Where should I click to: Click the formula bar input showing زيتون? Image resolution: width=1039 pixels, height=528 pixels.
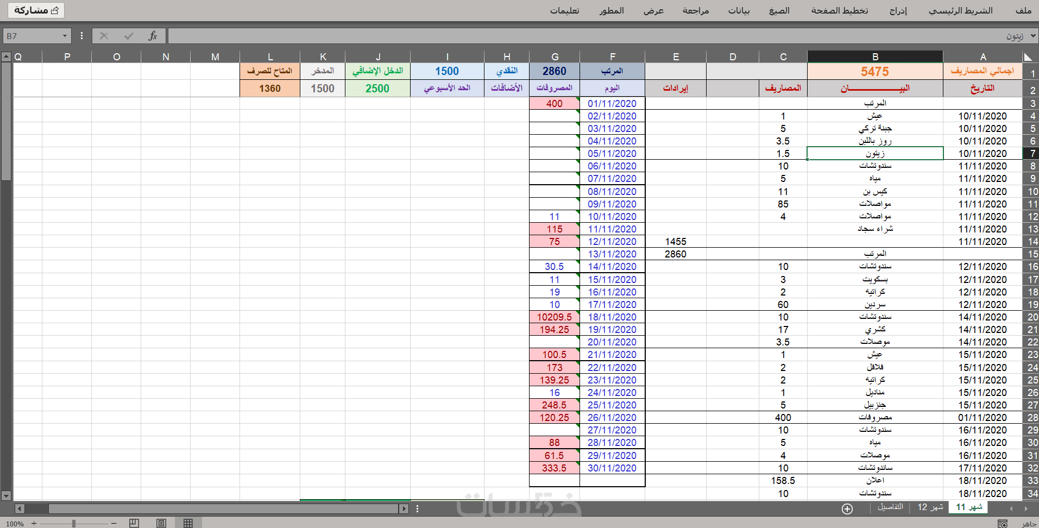coord(597,36)
